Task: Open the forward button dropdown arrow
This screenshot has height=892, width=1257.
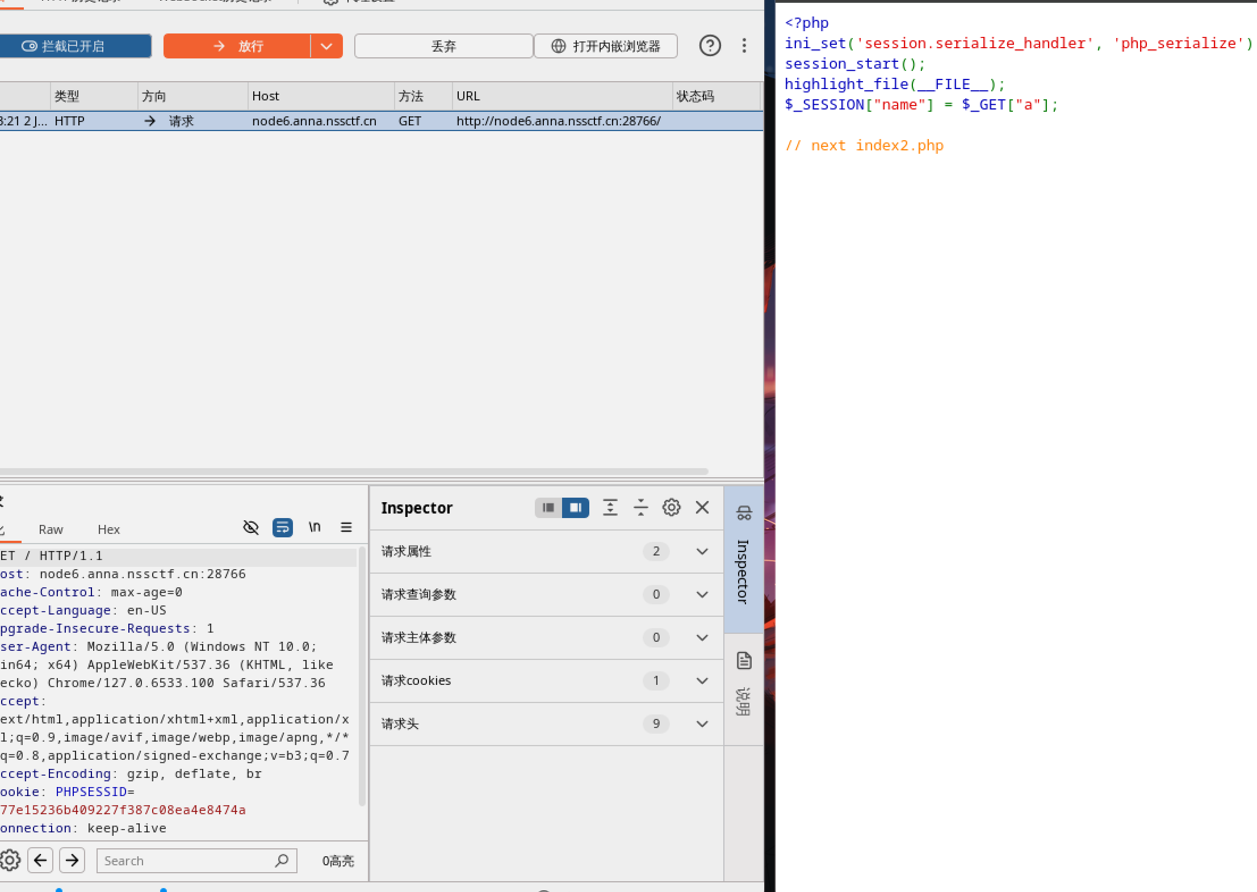Action: (326, 46)
